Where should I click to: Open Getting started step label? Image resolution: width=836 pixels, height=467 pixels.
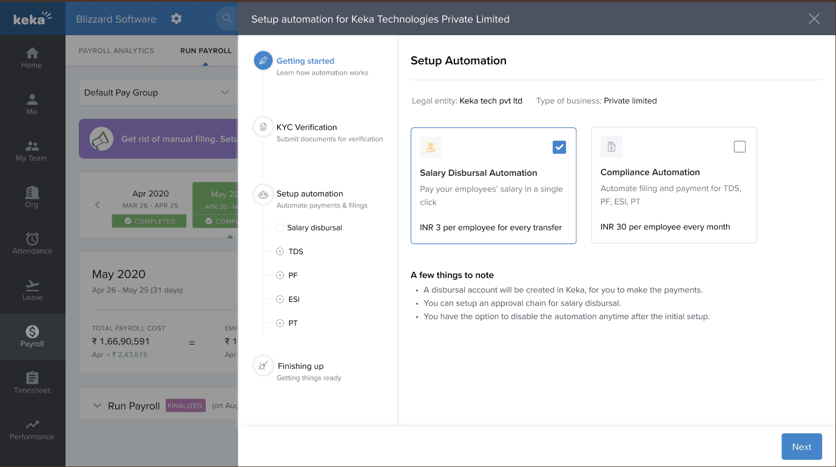[x=305, y=61]
